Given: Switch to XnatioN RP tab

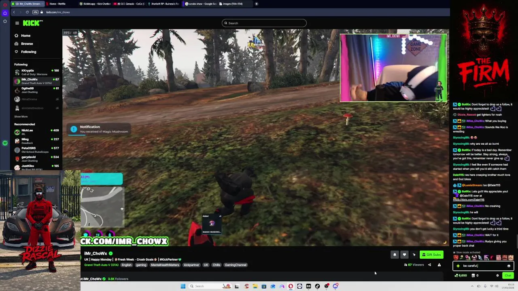Looking at the screenshot, I should 163,4.
